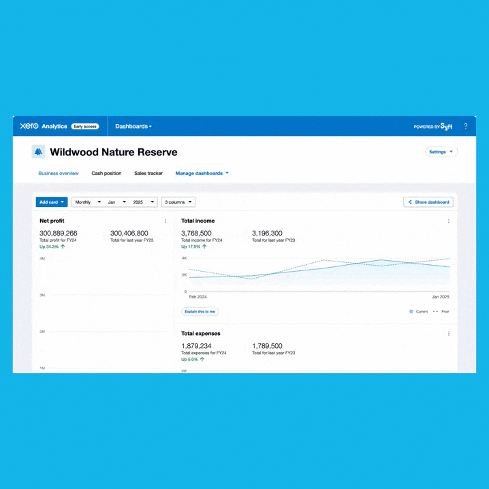Open Total income card options menu
489x489 pixels.
(x=448, y=221)
